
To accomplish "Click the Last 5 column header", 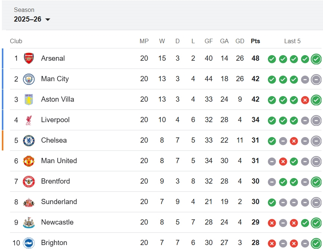I will point(292,41).
